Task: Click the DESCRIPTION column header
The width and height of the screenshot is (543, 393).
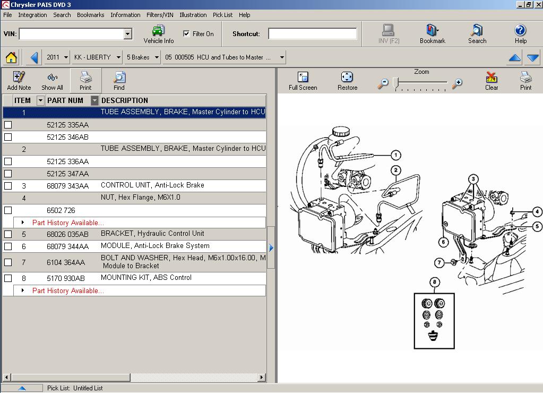Action: point(125,100)
